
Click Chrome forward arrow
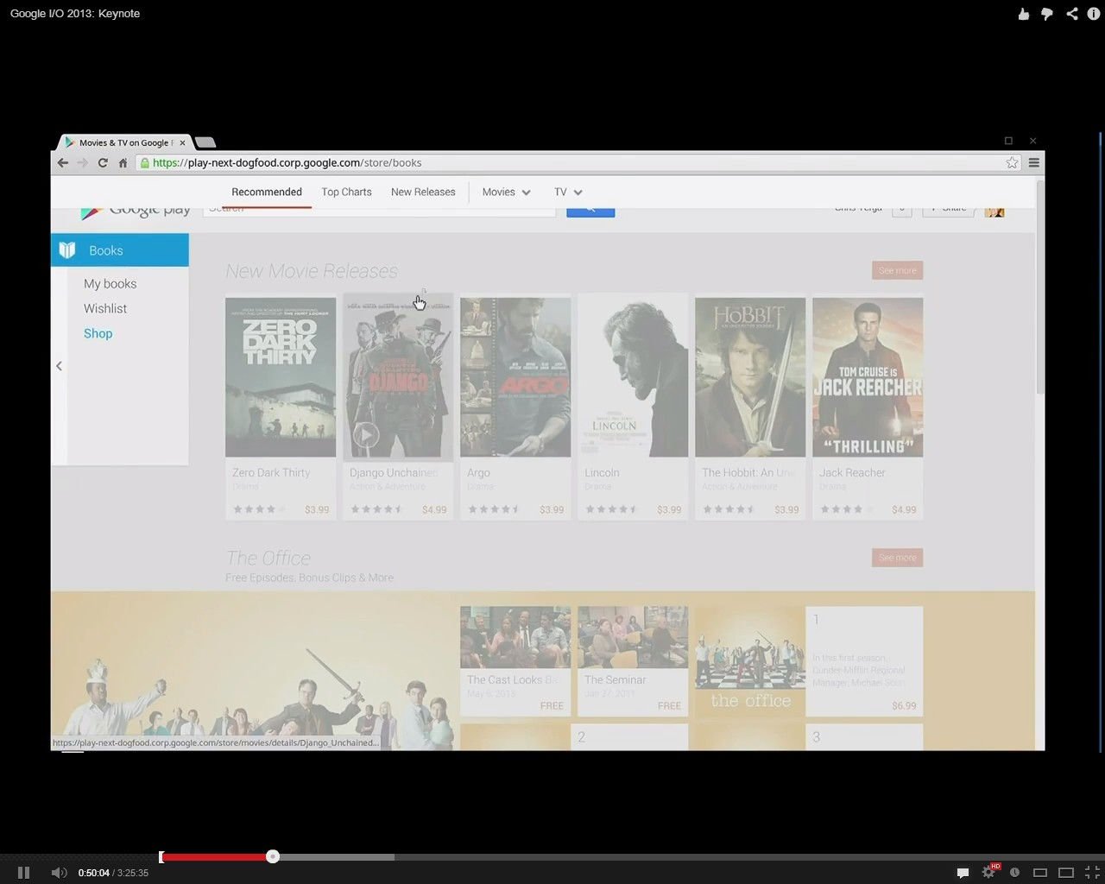pos(82,162)
